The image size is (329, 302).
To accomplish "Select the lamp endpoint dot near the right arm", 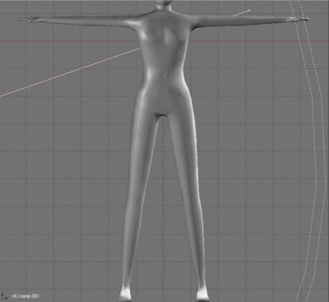I will pos(249,11).
